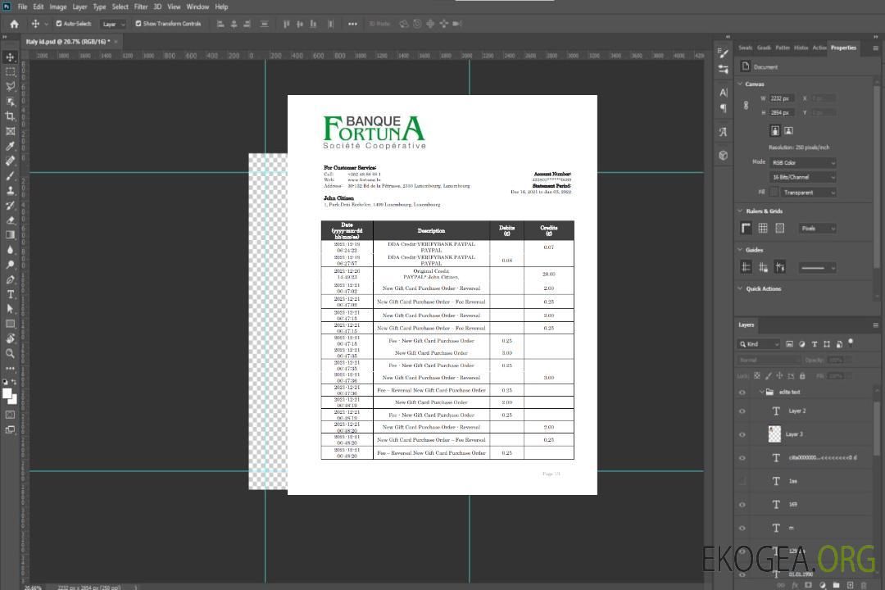Hide the '169' text layer
Screen dimensions: 885x590
[x=742, y=505]
